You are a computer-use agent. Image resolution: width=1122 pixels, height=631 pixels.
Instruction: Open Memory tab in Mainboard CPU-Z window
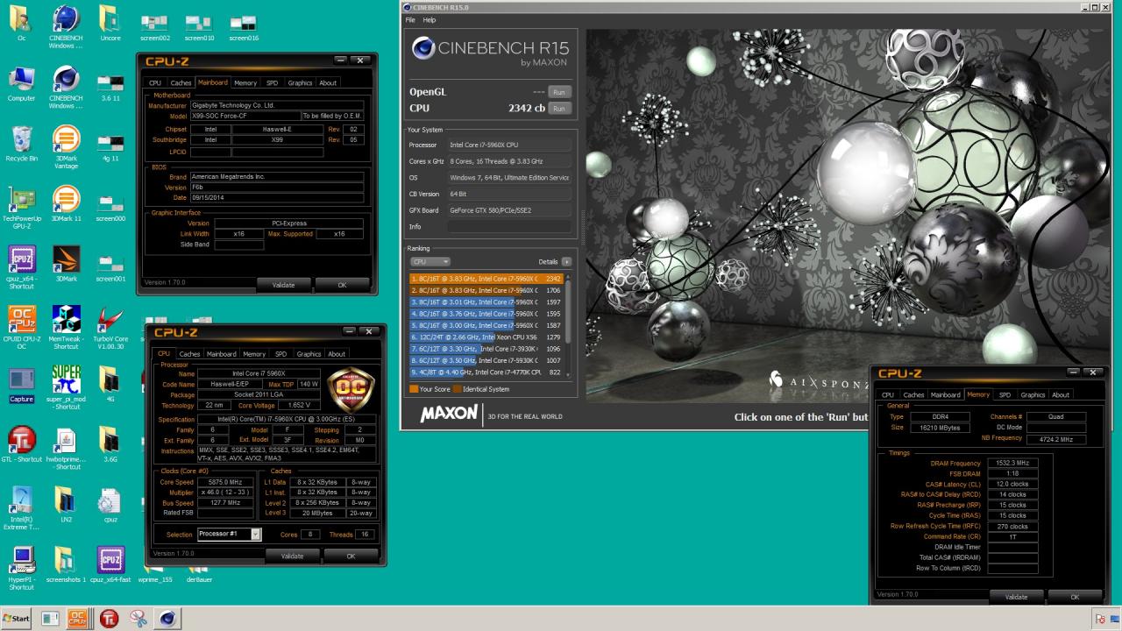245,83
